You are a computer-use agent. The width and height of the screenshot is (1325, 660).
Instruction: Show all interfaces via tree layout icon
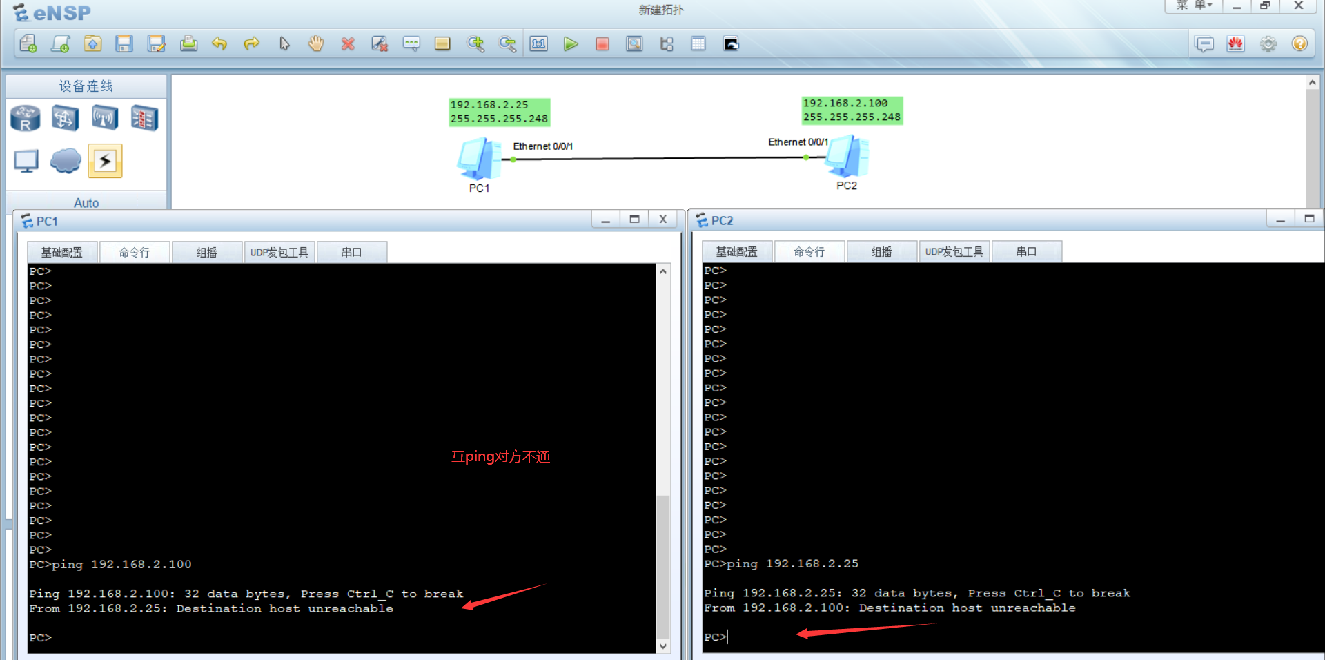(x=667, y=44)
